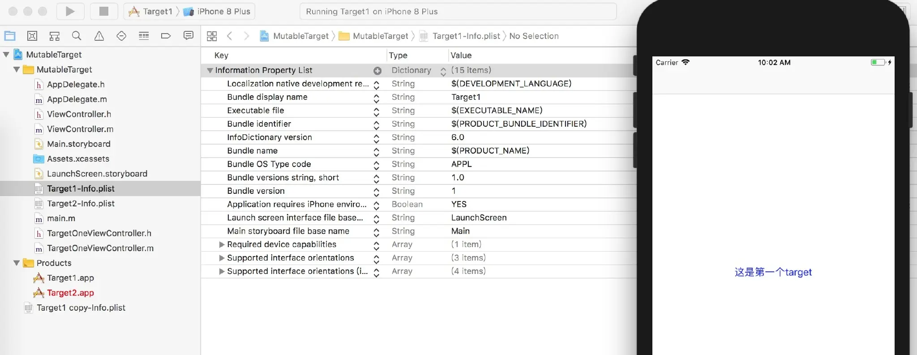Go back with the left chevron
The width and height of the screenshot is (917, 355).
click(230, 36)
